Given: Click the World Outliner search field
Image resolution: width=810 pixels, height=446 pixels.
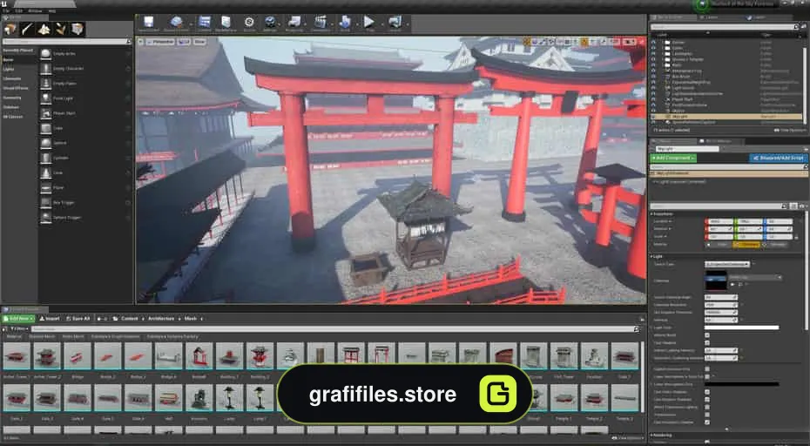Looking at the screenshot, I should 722,27.
